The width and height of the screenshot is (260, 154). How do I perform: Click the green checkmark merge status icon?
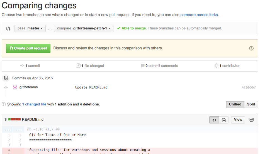pos(119,28)
